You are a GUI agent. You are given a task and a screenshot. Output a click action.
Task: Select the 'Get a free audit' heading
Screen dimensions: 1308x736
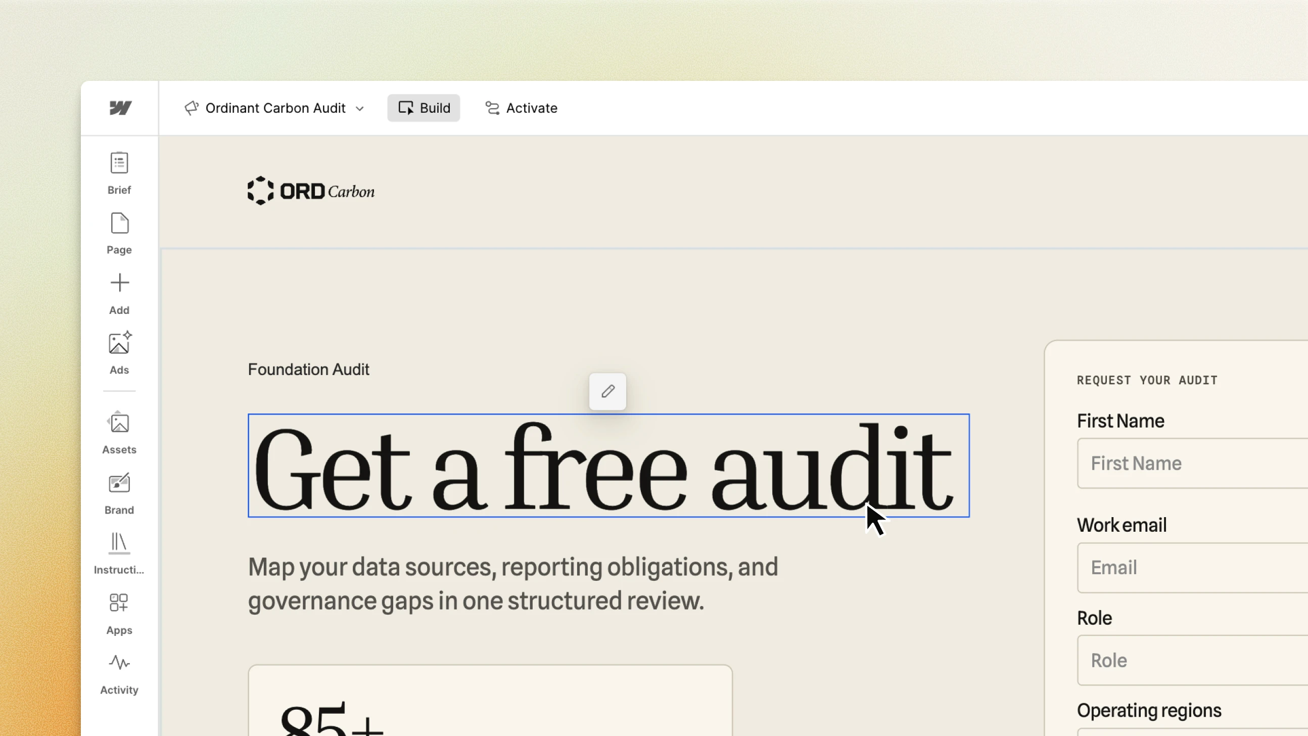[609, 466]
